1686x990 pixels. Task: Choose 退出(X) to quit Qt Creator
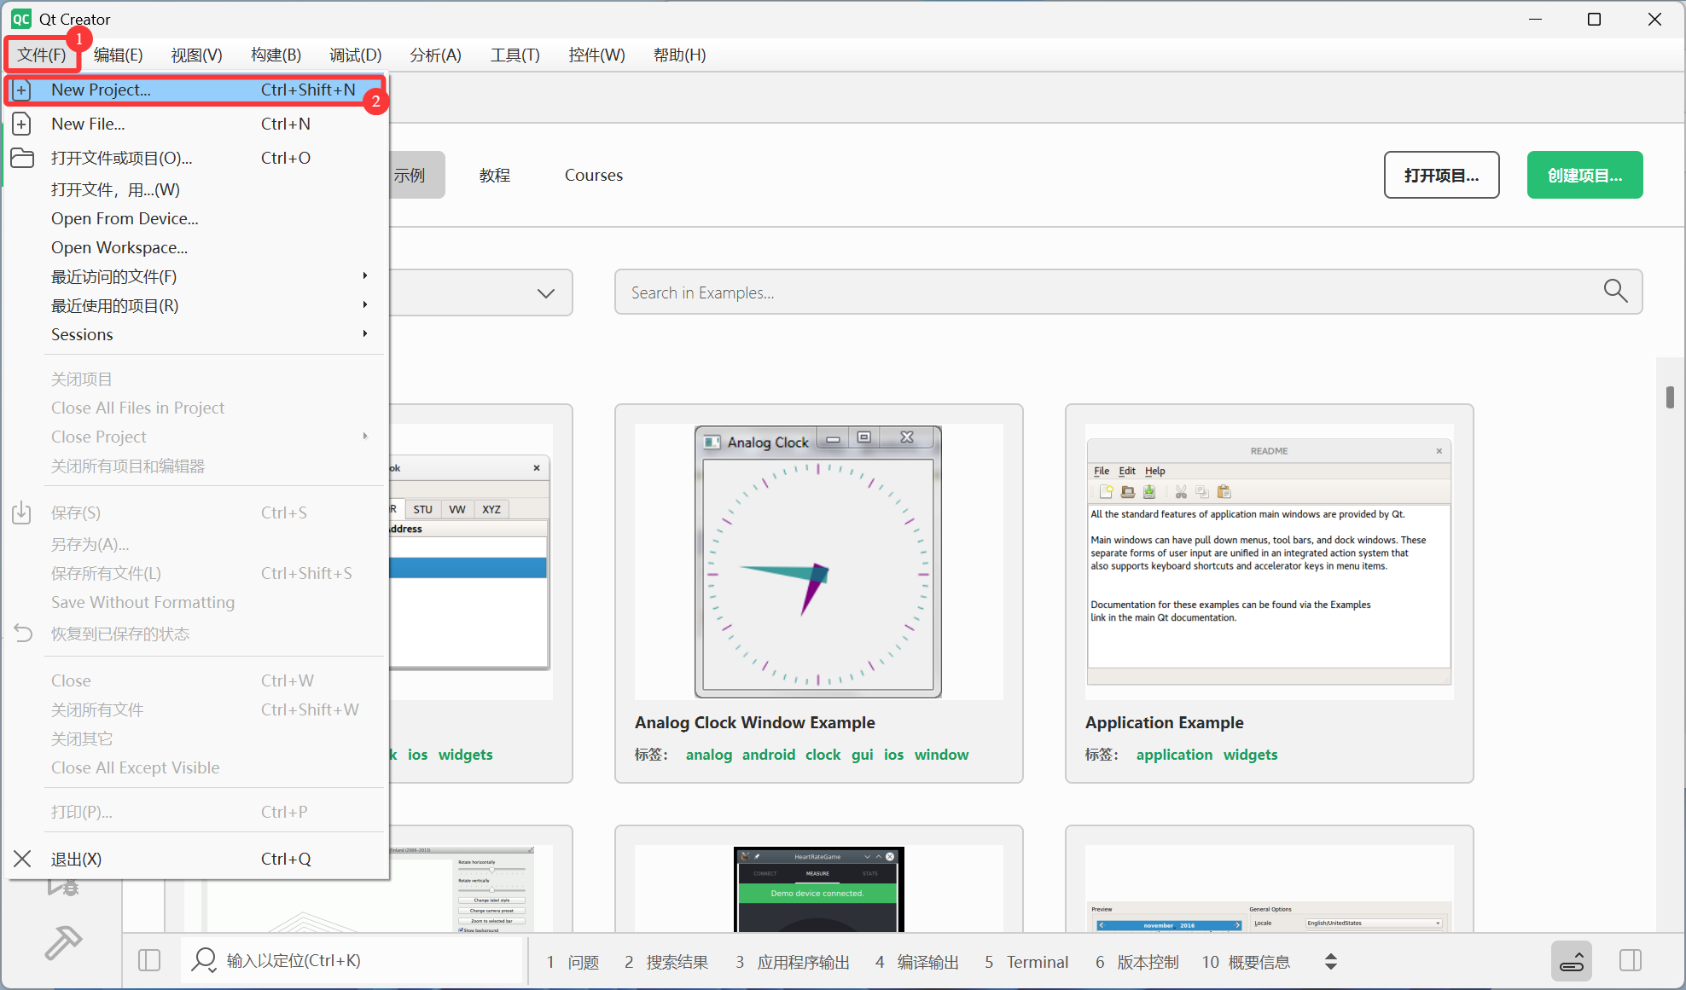click(196, 859)
